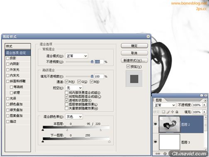Click the 填充不透明度 slider handle

[92, 76]
